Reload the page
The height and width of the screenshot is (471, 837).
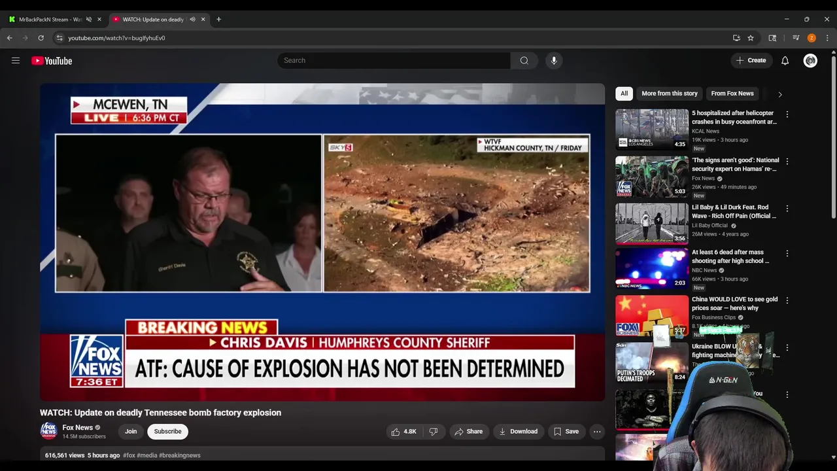point(41,38)
